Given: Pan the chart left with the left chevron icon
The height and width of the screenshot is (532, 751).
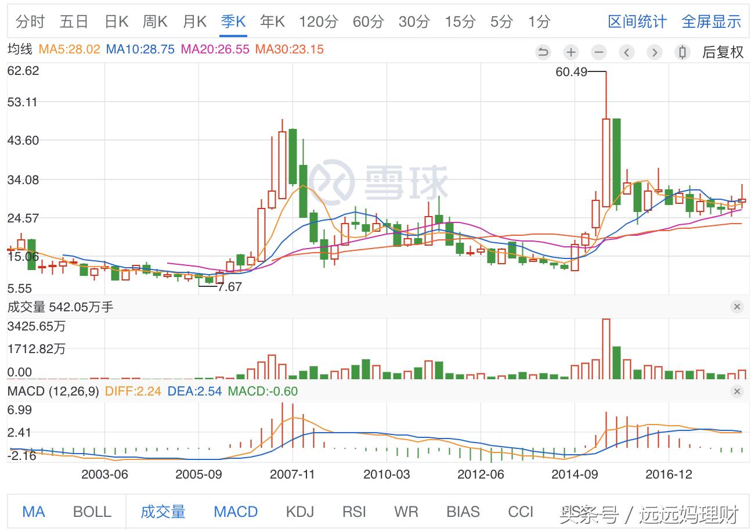Looking at the screenshot, I should coord(627,52).
